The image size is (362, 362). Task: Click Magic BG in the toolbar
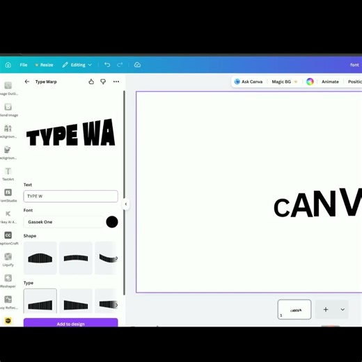[285, 81]
